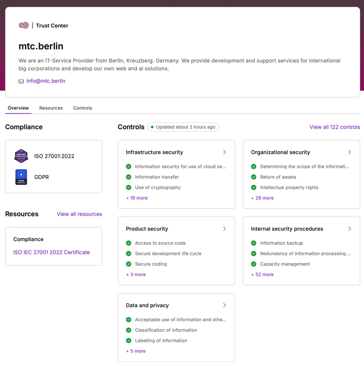Click green check next to Secure coding
This screenshot has height=370, width=364.
129,264
